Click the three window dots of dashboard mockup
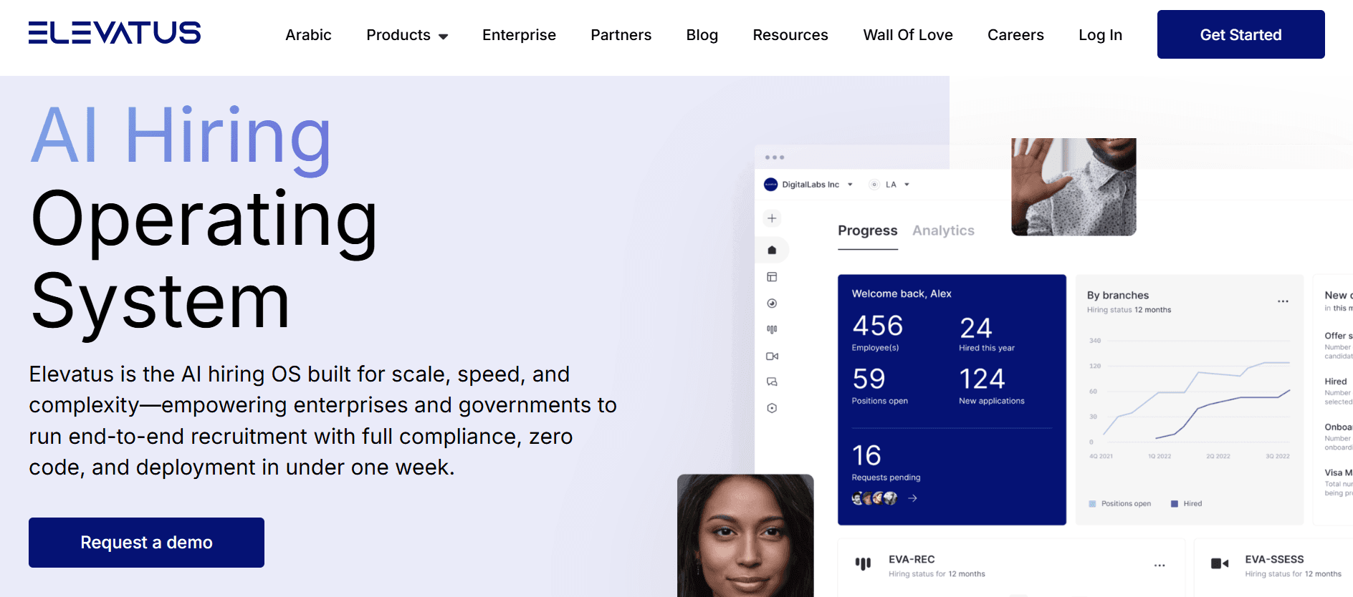This screenshot has height=597, width=1353. click(775, 157)
